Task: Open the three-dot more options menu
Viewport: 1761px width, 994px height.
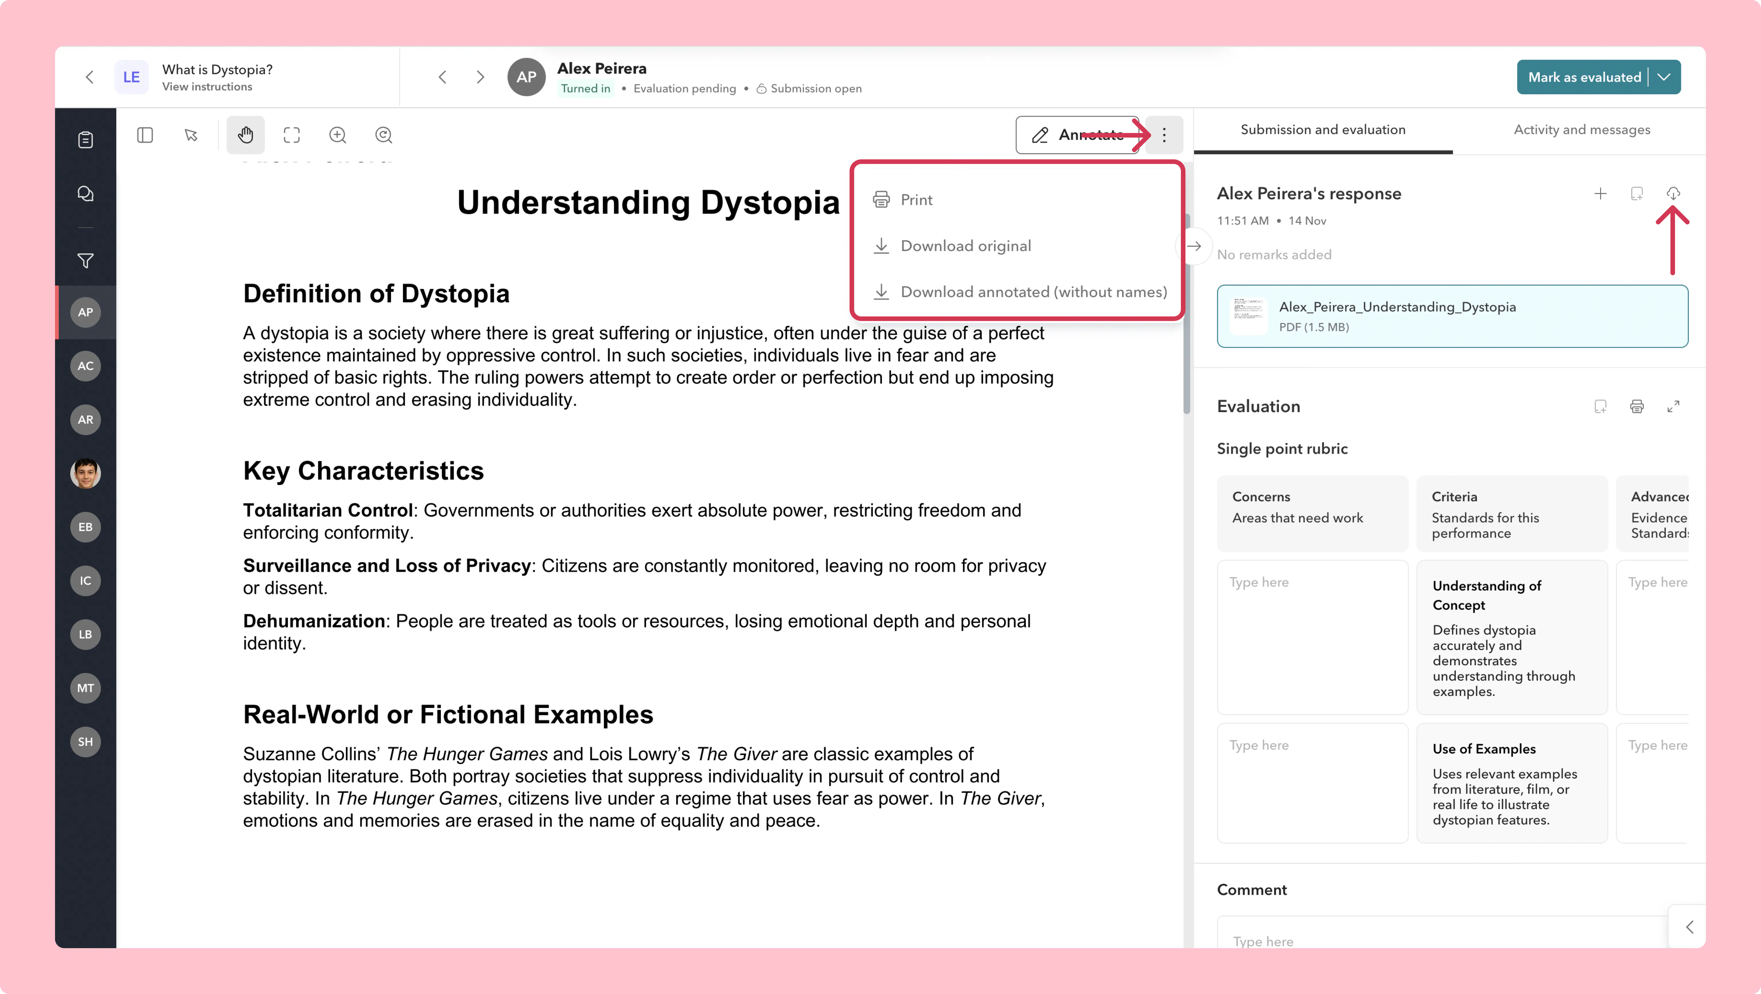Action: (1164, 135)
